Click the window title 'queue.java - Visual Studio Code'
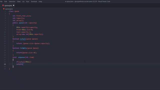 click(88, 1)
